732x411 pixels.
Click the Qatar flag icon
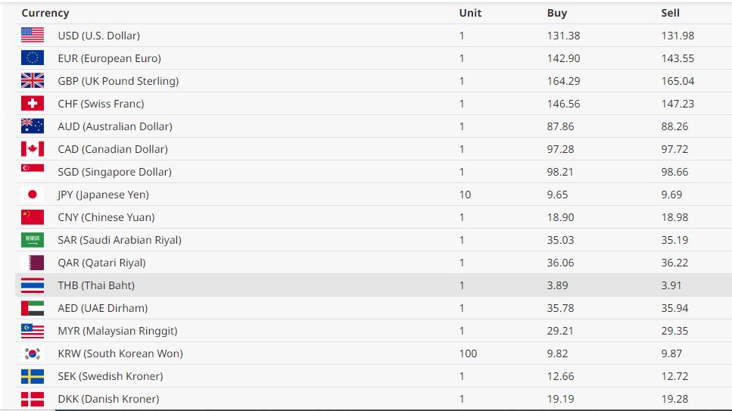pos(33,262)
